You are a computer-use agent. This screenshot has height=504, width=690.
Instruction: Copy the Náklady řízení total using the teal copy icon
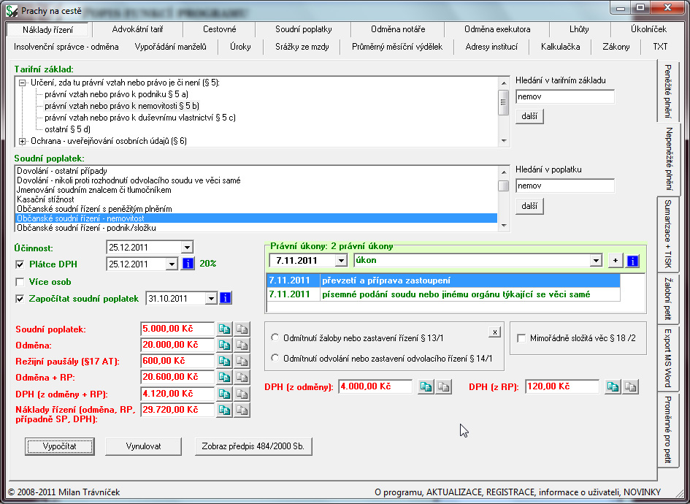point(224,410)
